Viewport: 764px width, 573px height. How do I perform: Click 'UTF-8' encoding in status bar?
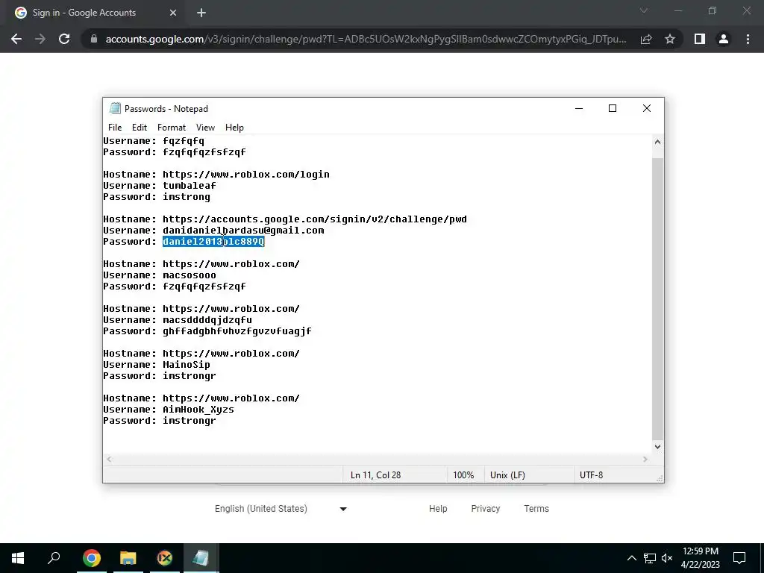click(x=591, y=475)
